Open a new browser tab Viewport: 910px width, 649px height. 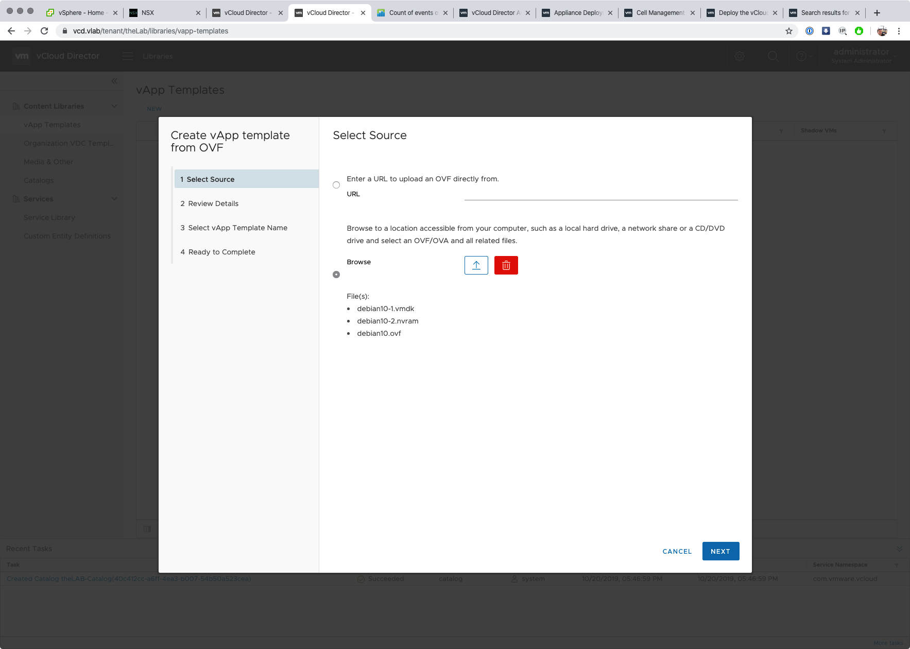tap(877, 13)
